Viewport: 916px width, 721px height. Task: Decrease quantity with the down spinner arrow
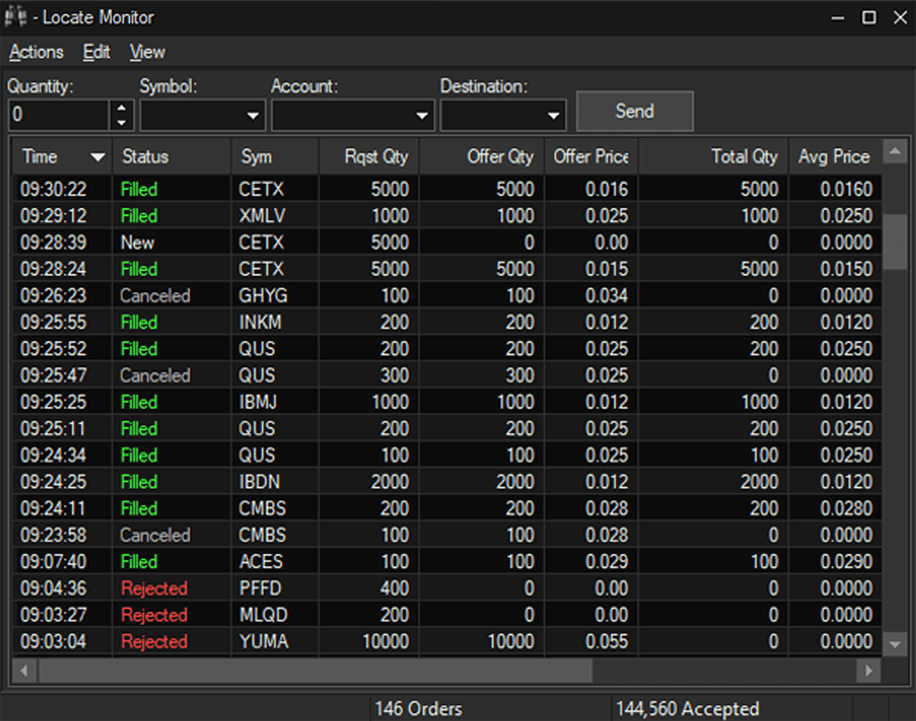[121, 123]
